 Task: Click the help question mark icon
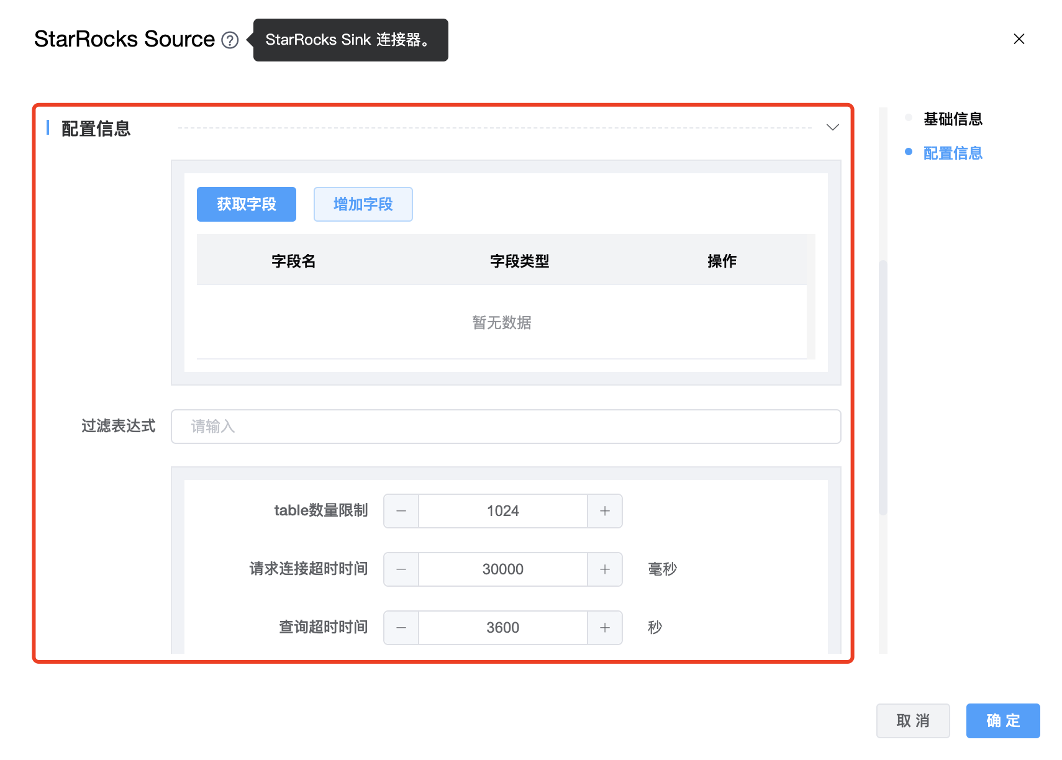[x=230, y=40]
